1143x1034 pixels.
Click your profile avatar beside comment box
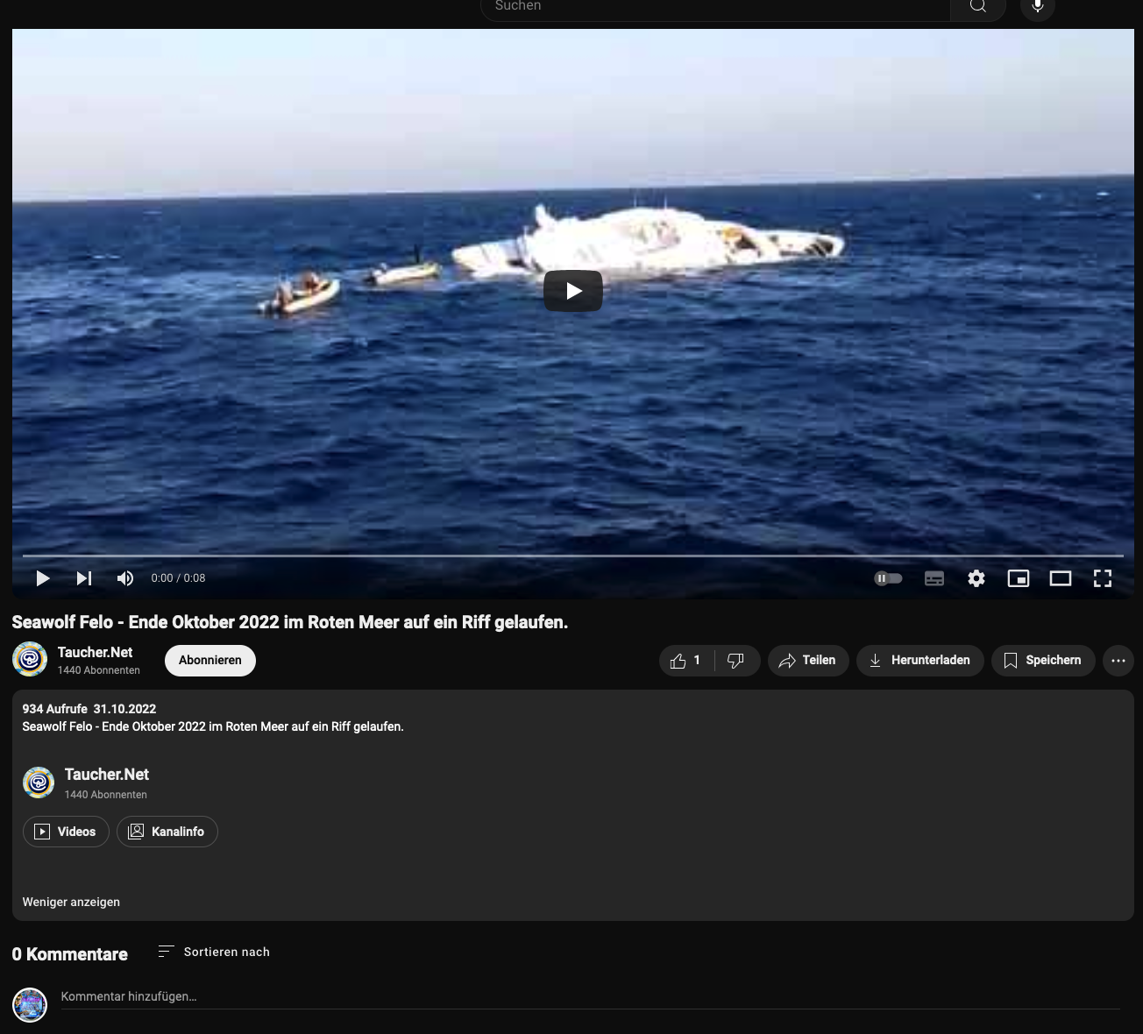30,1004
